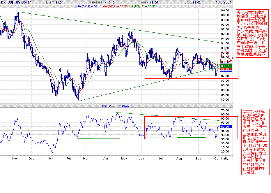271x193 pixels.
Task: Click the "Nov" month label on time axis
Action: tap(15, 158)
